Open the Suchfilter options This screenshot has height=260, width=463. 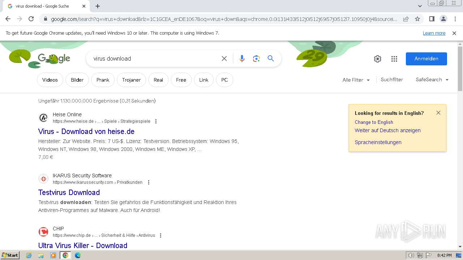click(x=392, y=80)
